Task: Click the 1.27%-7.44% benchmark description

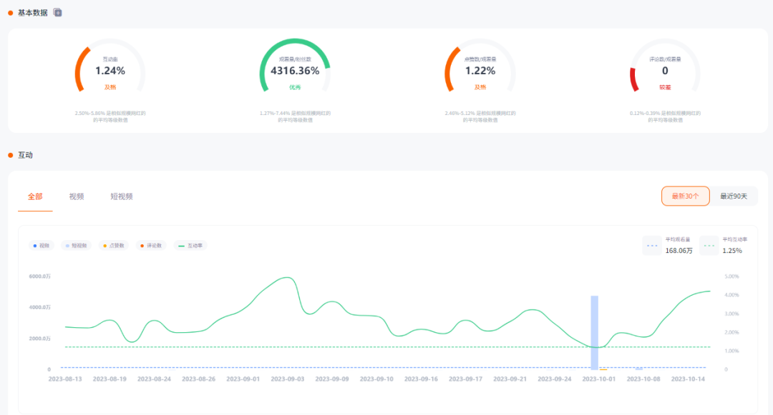Action: click(x=295, y=116)
